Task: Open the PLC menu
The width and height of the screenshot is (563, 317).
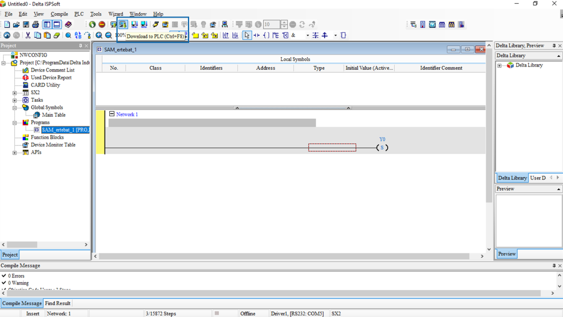Action: (79, 14)
